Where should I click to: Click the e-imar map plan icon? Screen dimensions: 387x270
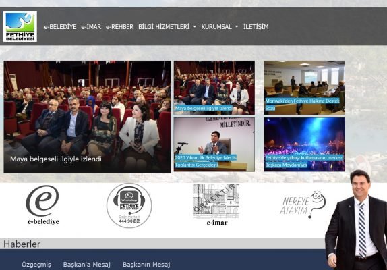(x=216, y=201)
